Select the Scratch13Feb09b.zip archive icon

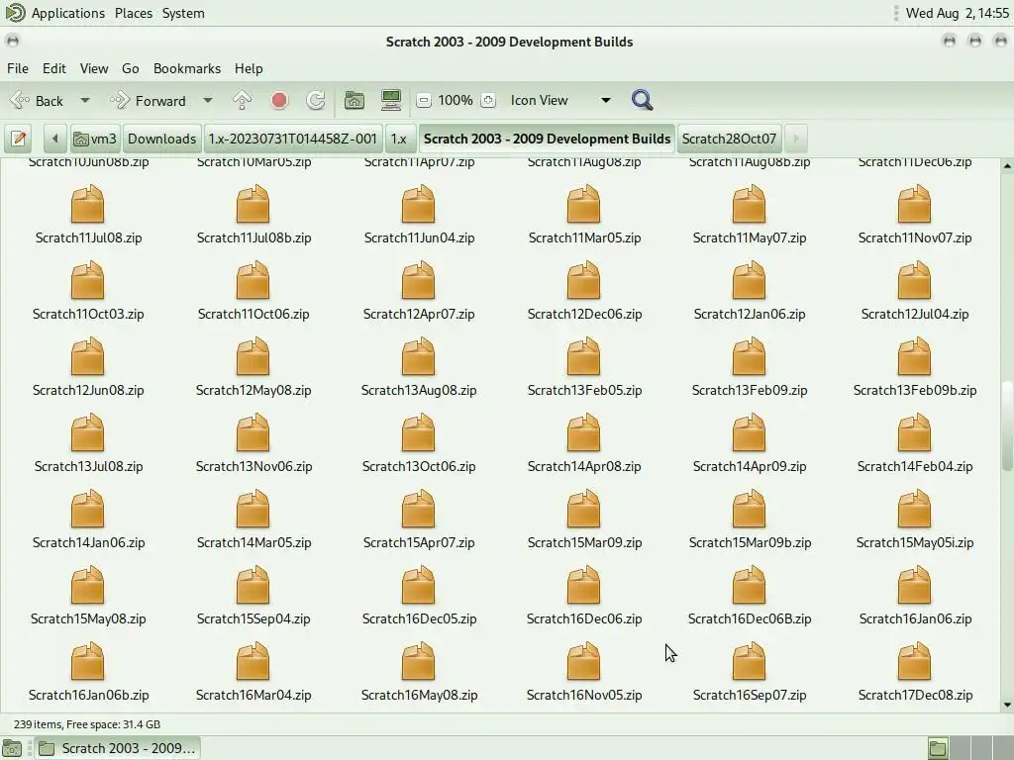coord(914,356)
